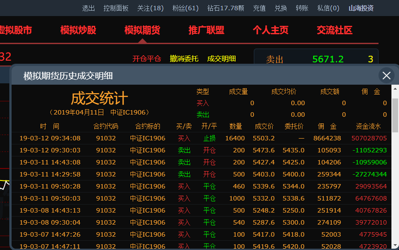Click the 钻石17.78颗 balance link
This screenshot has width=399, height=250.
tap(226, 8)
